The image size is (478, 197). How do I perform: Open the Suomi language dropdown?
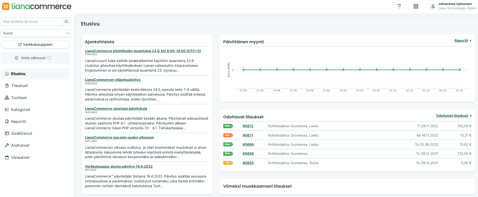point(36,33)
